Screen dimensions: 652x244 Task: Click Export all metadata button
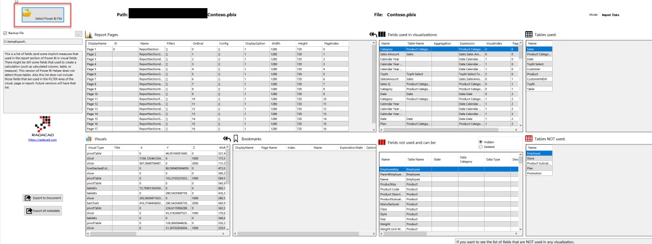pos(43,210)
